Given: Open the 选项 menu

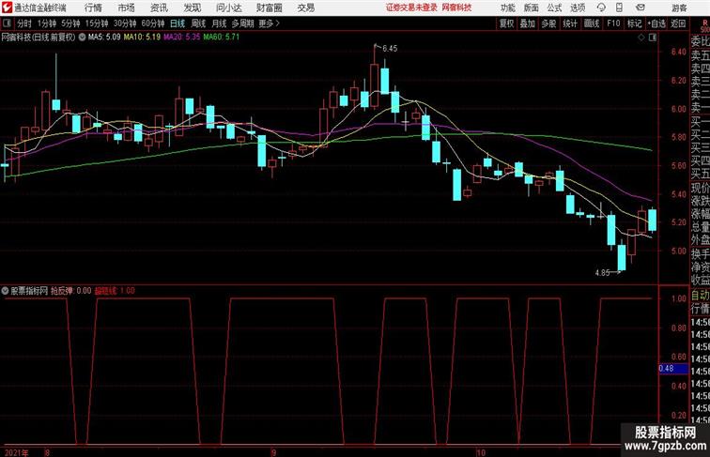Looking at the screenshot, I should (578, 8).
